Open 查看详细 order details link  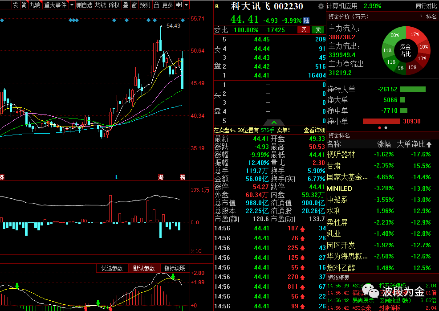click(315, 130)
